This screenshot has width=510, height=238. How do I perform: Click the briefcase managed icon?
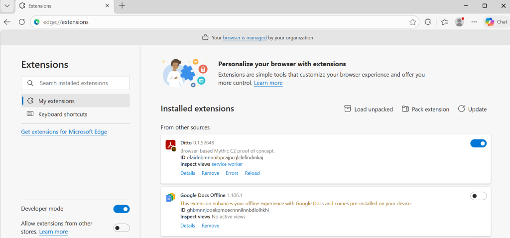[205, 38]
